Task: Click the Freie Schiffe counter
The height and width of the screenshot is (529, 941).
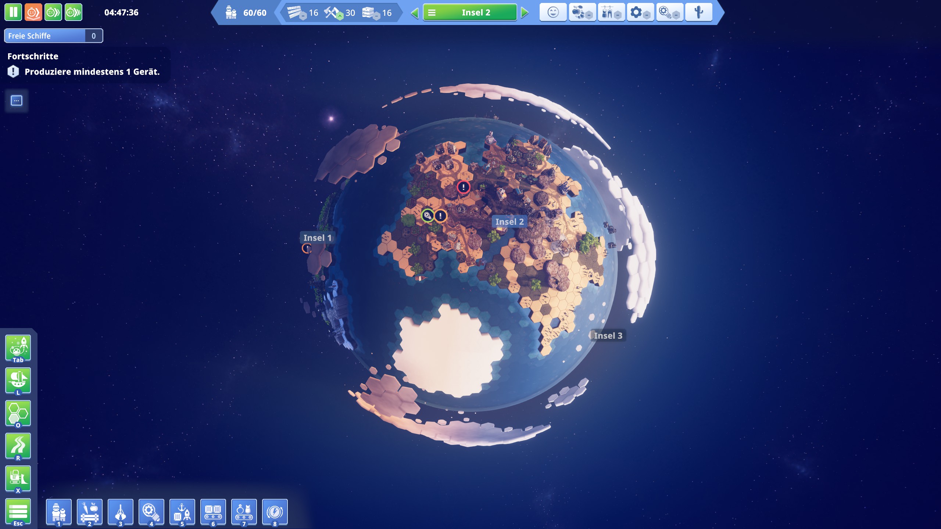Action: tap(54, 36)
